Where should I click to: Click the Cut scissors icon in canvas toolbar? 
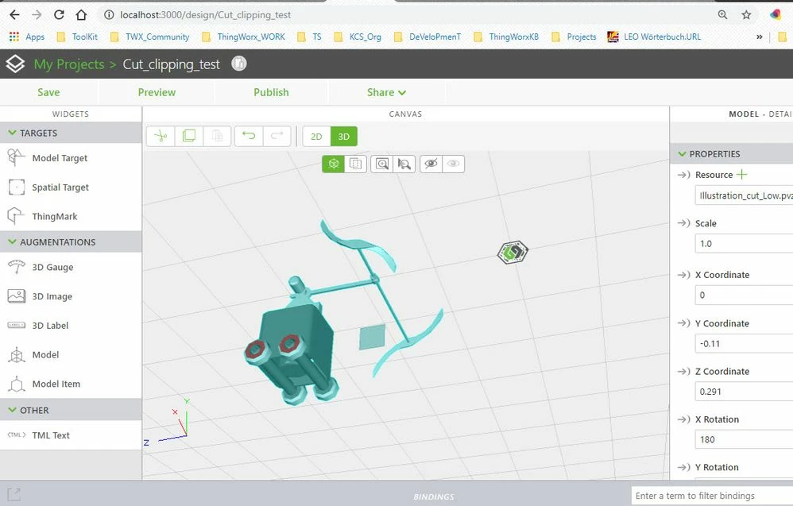pos(161,136)
